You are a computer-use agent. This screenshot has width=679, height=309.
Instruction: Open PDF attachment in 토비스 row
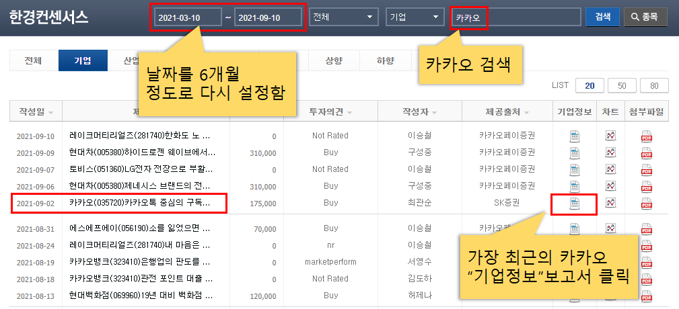[x=647, y=170]
